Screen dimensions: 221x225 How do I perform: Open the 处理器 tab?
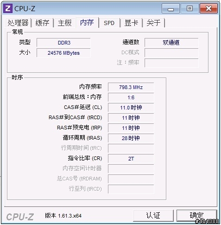18,23
